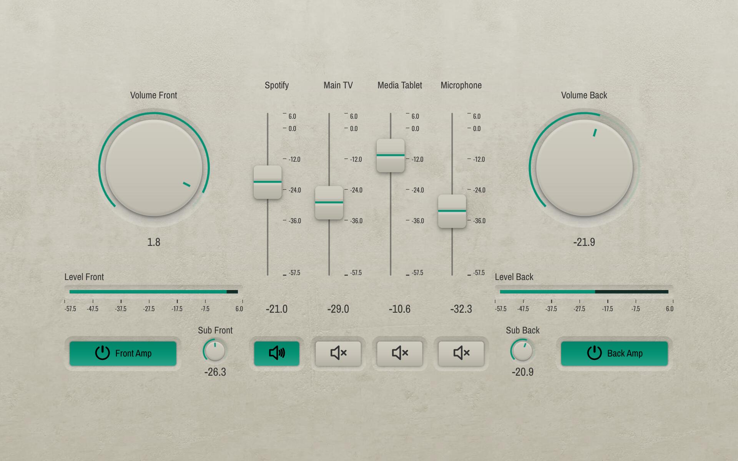This screenshot has height=461, width=738.
Task: Click the Level Front meter bar
Action: point(154,292)
